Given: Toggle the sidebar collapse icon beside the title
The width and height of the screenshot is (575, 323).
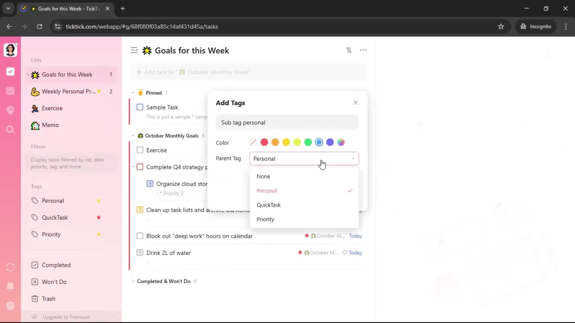Looking at the screenshot, I should pyautogui.click(x=134, y=50).
